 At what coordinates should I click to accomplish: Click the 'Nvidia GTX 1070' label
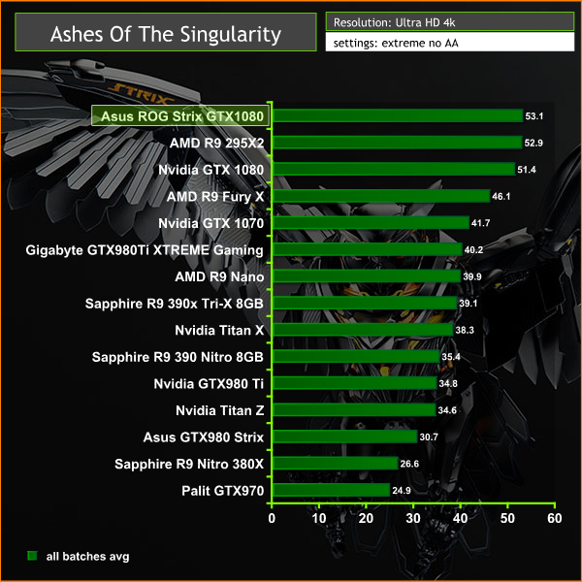(x=210, y=223)
